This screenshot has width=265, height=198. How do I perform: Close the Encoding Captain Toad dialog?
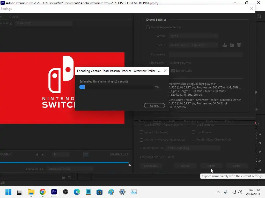165,71
